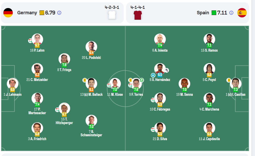Image resolution: width=255 pixels, height=156 pixels.
Task: Click the info icon beside Germany's 6.79 rating
Action: click(x=59, y=13)
